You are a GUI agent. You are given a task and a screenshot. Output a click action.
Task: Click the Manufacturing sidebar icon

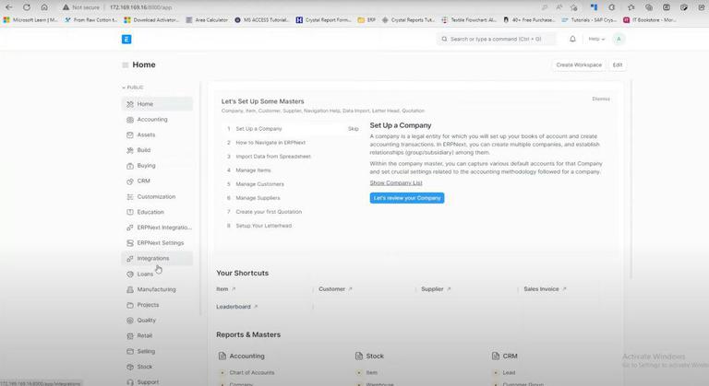[130, 289]
